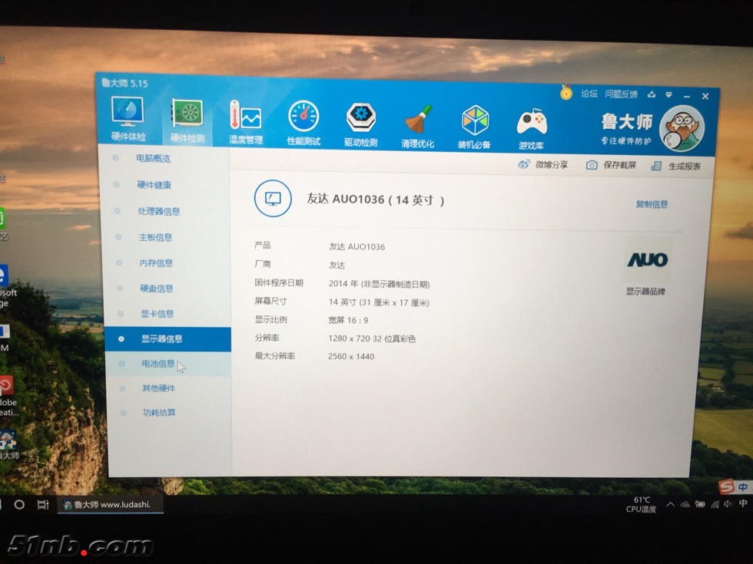Screen dimensions: 753x564
Task: Click 保存截屏 to save screenshot
Action: click(611, 165)
